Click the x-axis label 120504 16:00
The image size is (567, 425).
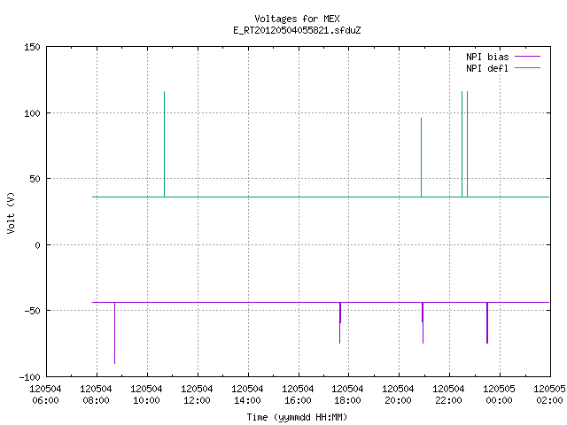[x=298, y=395]
